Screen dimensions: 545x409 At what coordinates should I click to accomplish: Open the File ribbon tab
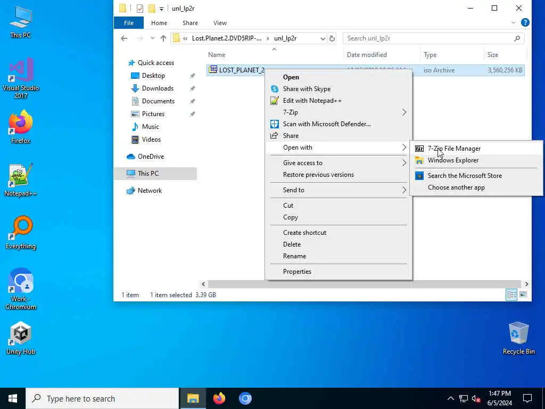[129, 23]
